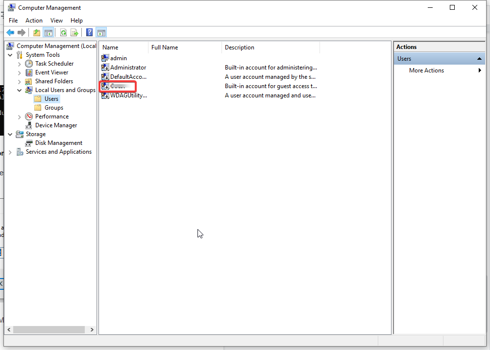Expand the Task Scheduler node
This screenshot has width=490, height=350.
coord(20,64)
